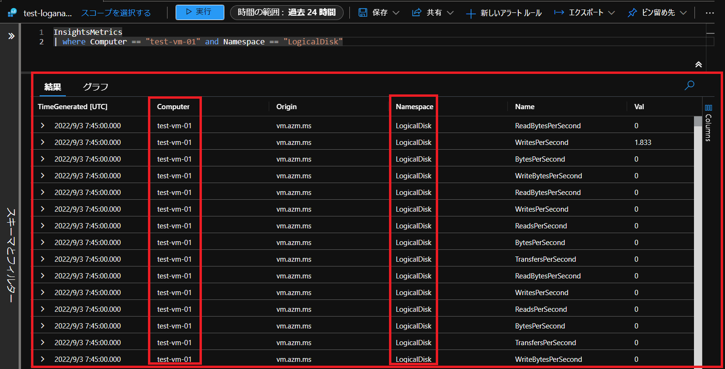Sort by the Origin column header

tap(286, 107)
